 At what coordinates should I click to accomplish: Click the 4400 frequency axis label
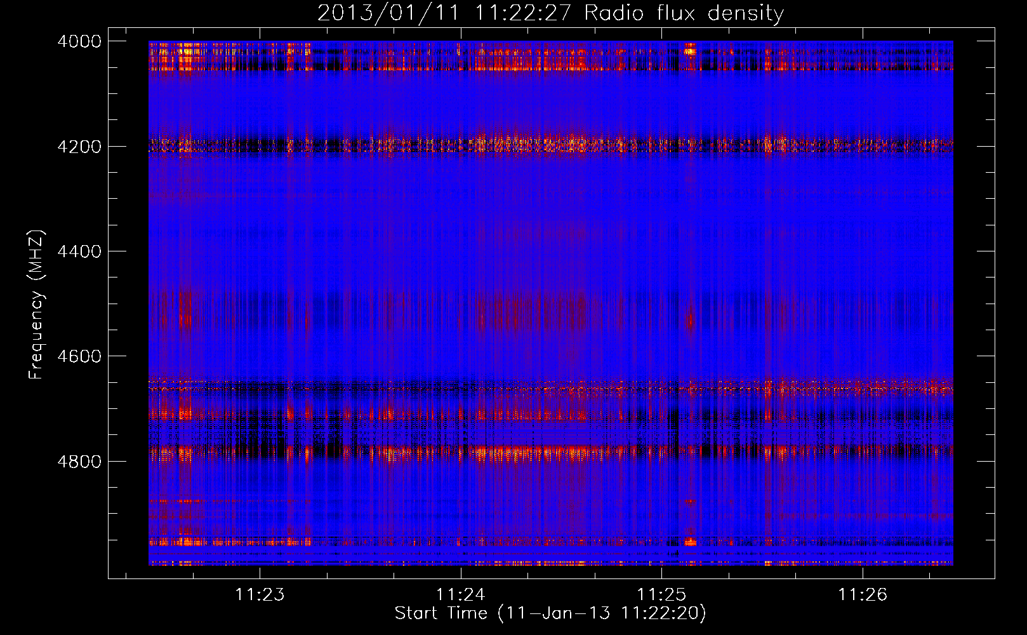tap(79, 251)
